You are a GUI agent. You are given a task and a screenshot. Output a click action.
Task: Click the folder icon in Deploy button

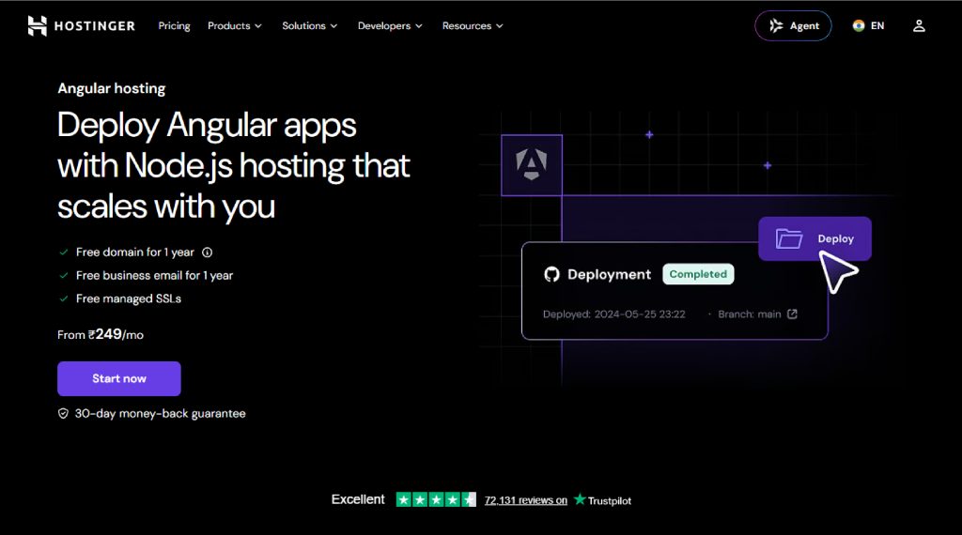pos(789,238)
